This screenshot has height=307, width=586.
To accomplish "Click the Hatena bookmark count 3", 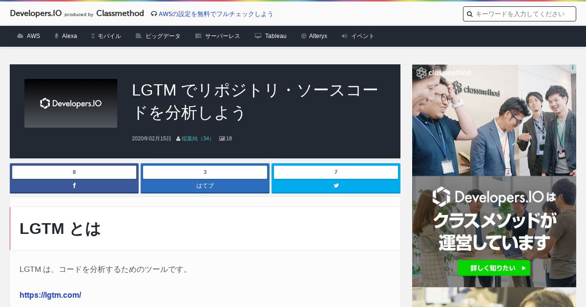I will coord(205,172).
